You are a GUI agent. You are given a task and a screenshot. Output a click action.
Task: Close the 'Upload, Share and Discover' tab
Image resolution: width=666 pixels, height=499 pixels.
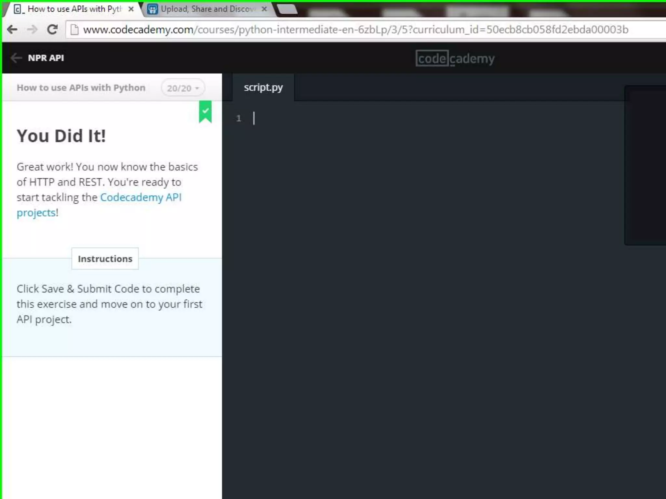(264, 9)
